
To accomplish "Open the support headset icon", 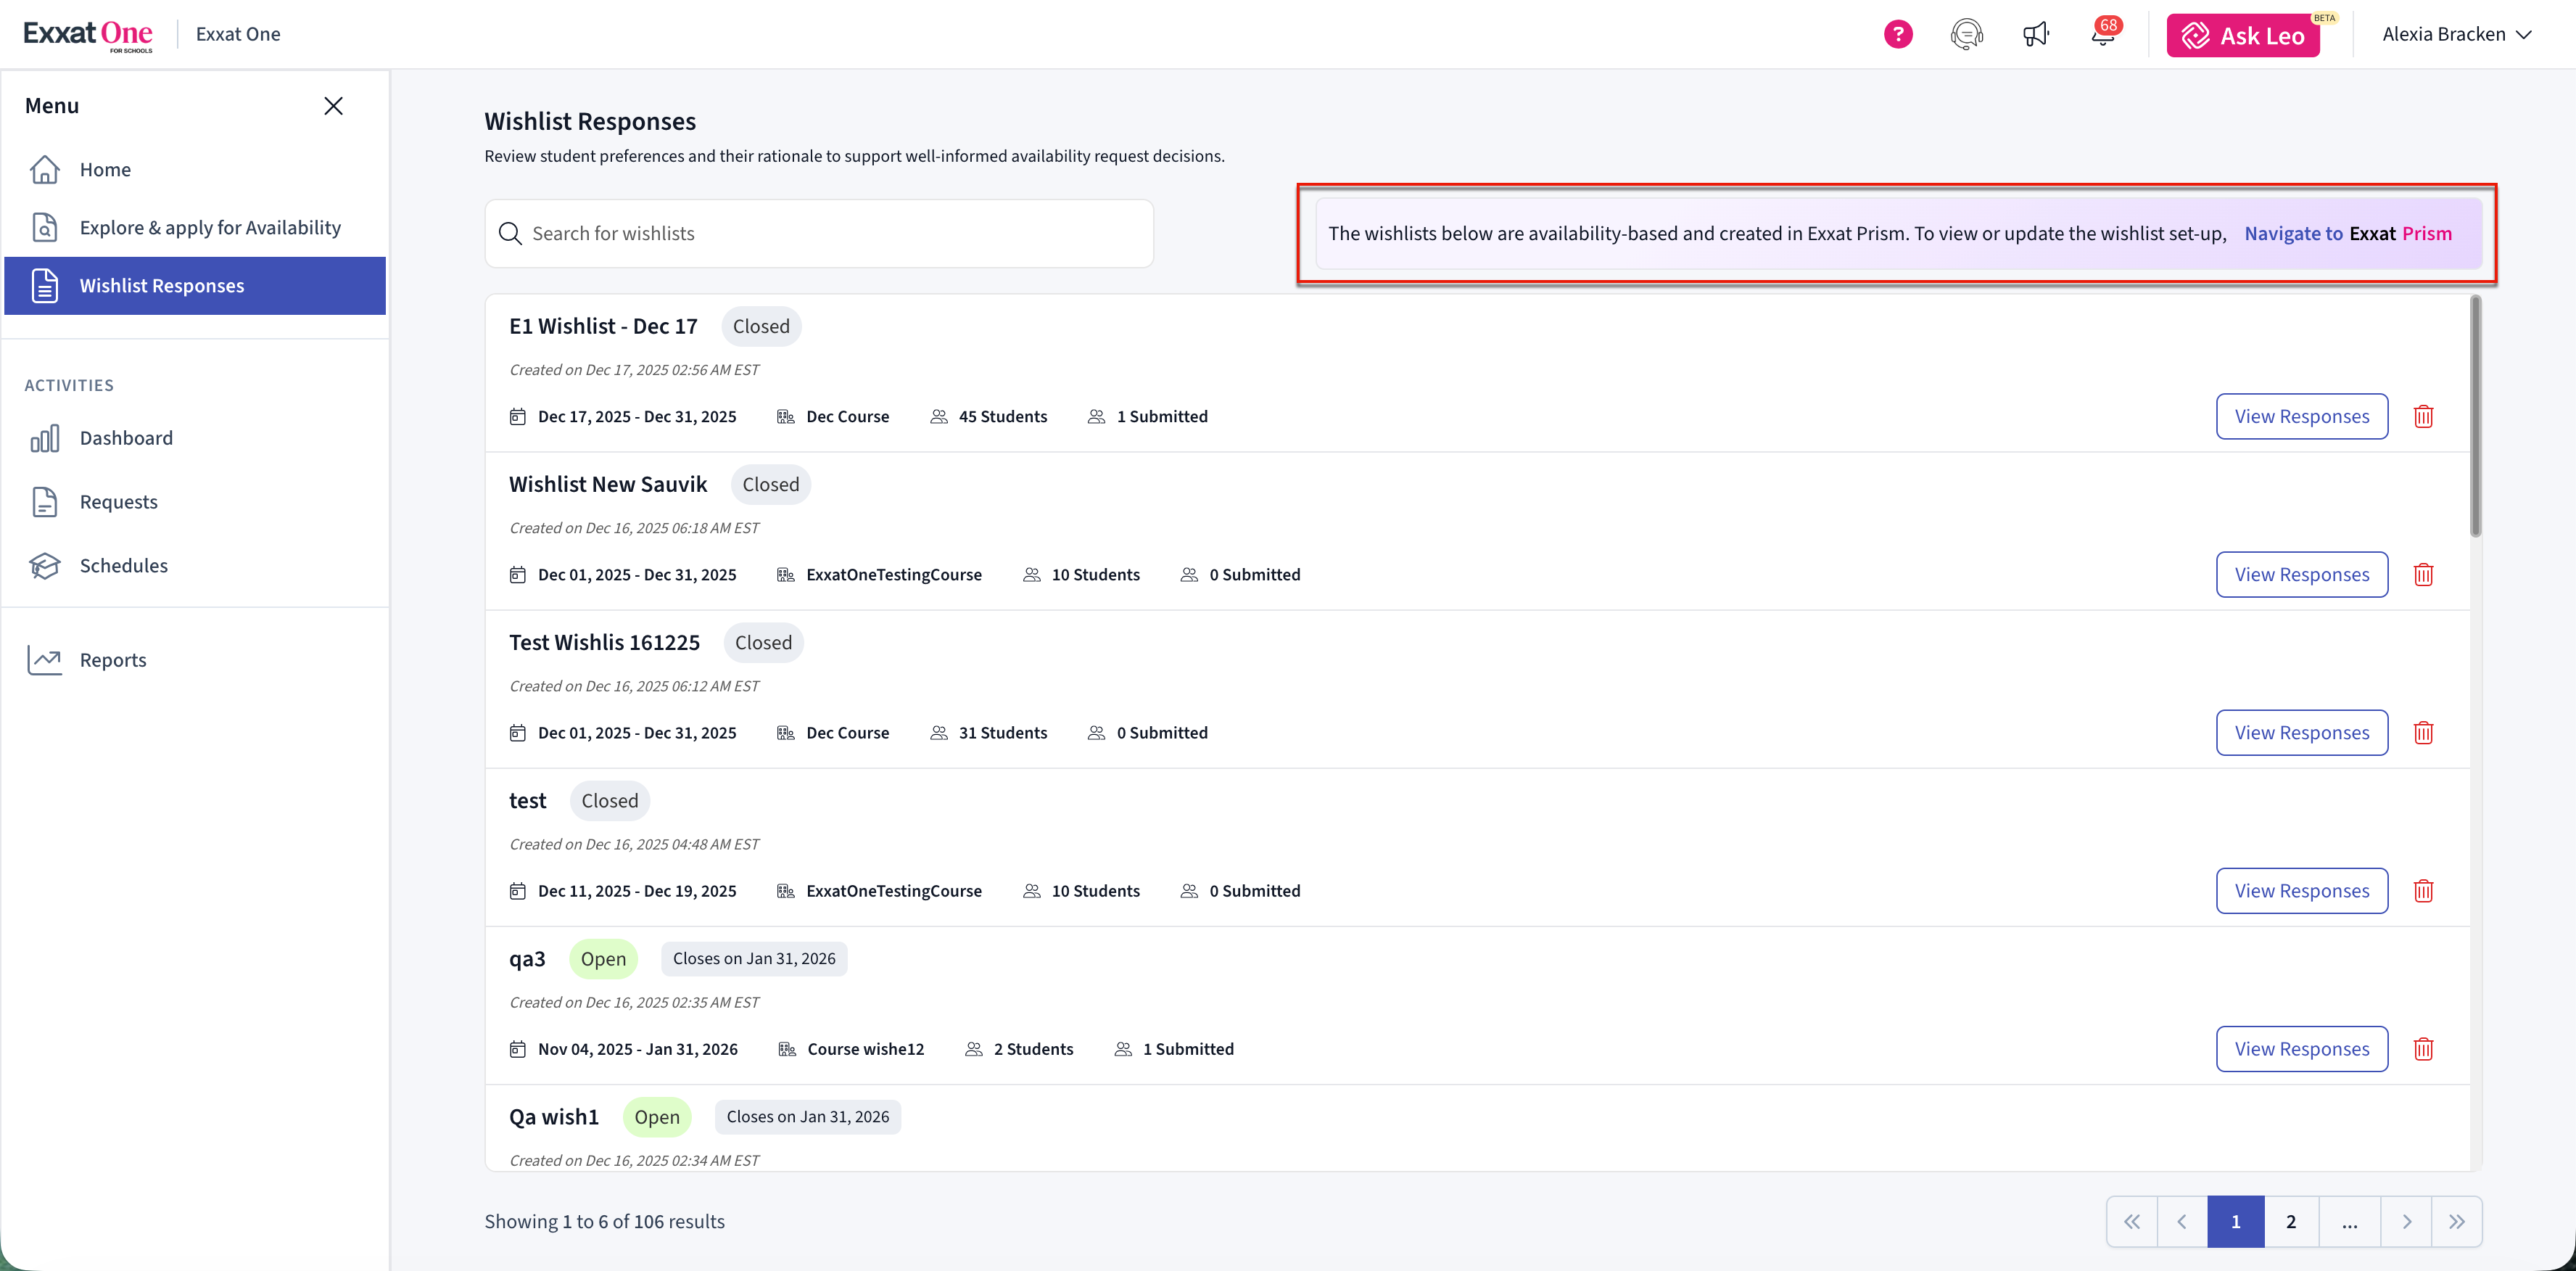I will click(x=1966, y=35).
